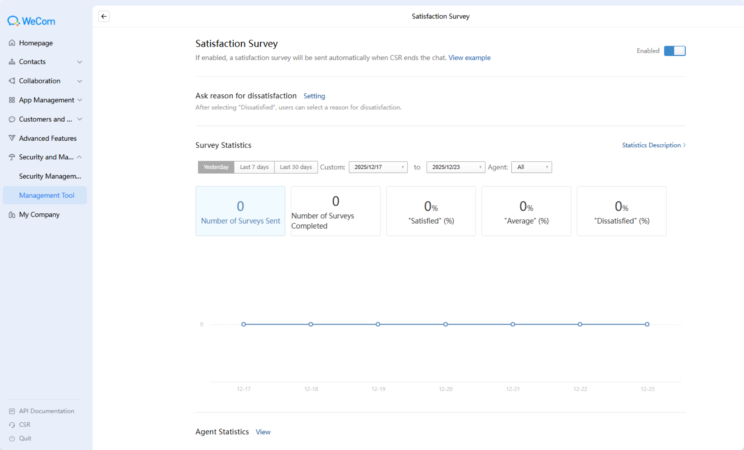Click the Contacts org-chart icon
This screenshot has width=744, height=450.
click(x=12, y=62)
